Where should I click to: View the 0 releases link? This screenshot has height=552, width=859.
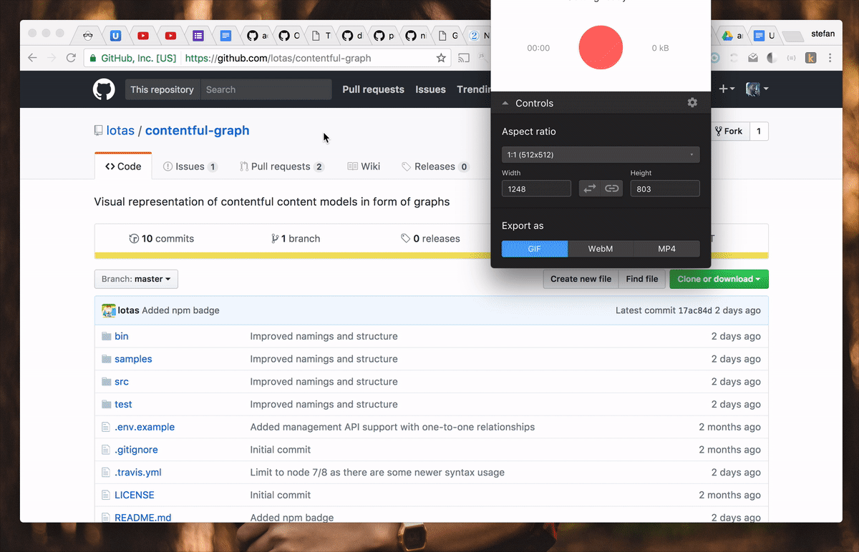[x=430, y=239]
